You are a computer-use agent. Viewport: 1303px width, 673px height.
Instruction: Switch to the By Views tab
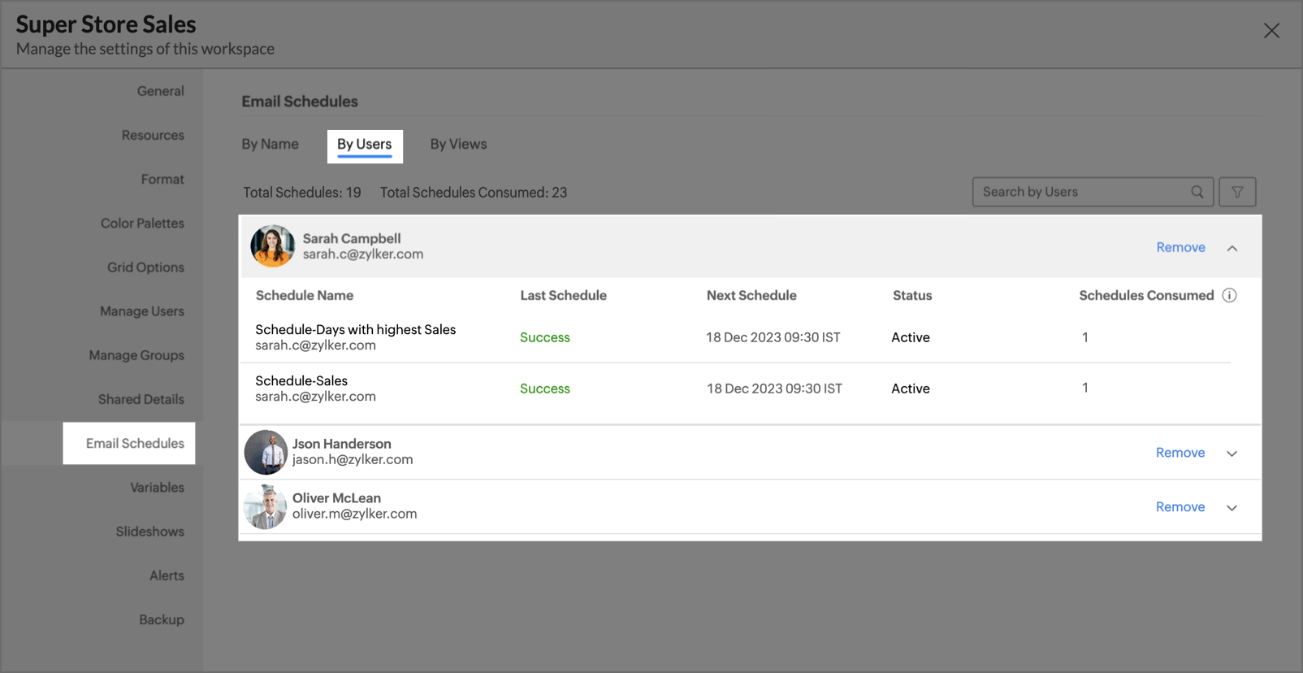458,144
